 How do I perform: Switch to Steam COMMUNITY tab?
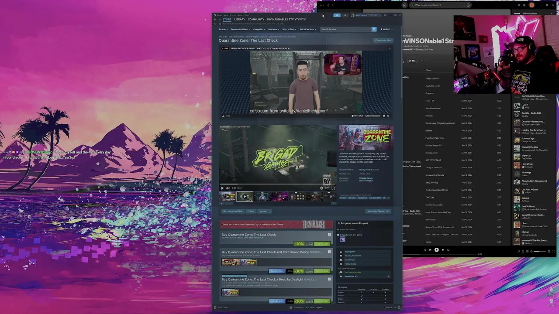point(256,19)
